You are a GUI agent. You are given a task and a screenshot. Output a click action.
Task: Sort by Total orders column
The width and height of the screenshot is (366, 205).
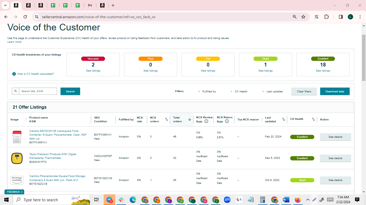(190, 119)
